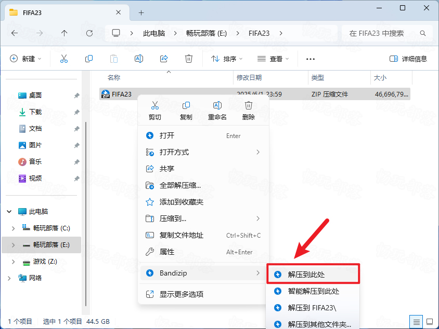Screen dimensions: 439x329
Task: Choose 复制 in the context menu
Action: (x=186, y=111)
